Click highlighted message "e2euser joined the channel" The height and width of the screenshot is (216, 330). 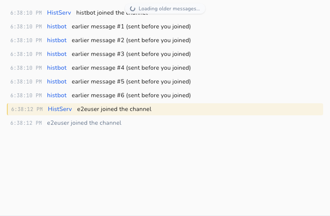[x=114, y=109]
